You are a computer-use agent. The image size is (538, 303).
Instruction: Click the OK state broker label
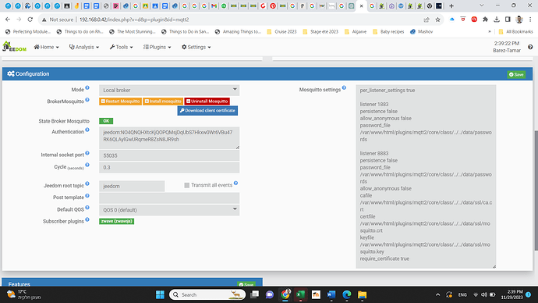106,121
